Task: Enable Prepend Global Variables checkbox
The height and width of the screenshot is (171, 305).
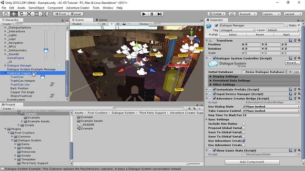Action: pyautogui.click(x=244, y=128)
